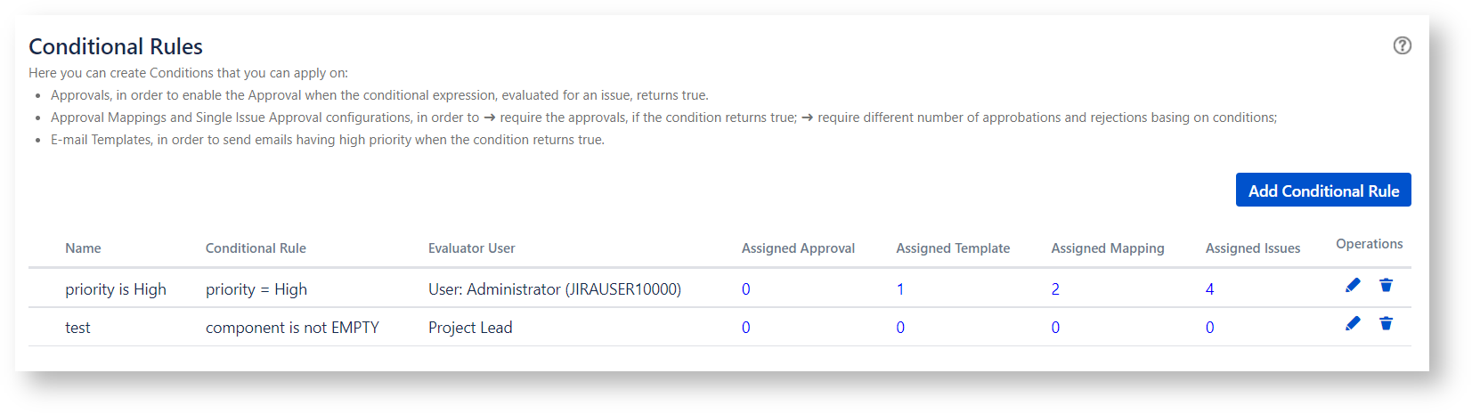Edit the 'priority is High' rule
1472x414 pixels.
click(1353, 285)
